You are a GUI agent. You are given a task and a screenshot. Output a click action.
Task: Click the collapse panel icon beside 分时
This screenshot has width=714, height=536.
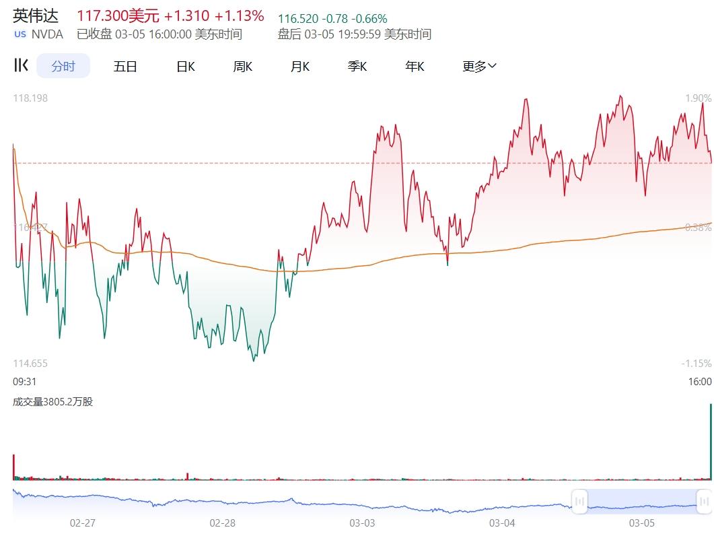click(21, 65)
